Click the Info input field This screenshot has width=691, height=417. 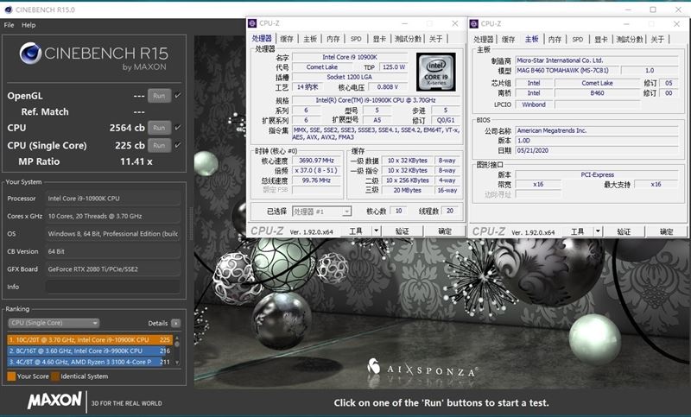113,287
